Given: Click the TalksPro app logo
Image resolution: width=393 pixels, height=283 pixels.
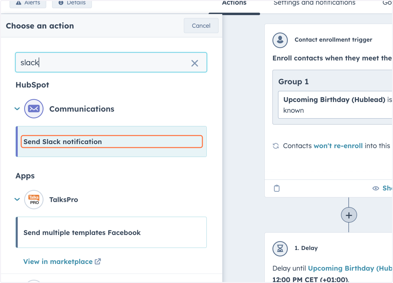Looking at the screenshot, I should click(x=34, y=200).
